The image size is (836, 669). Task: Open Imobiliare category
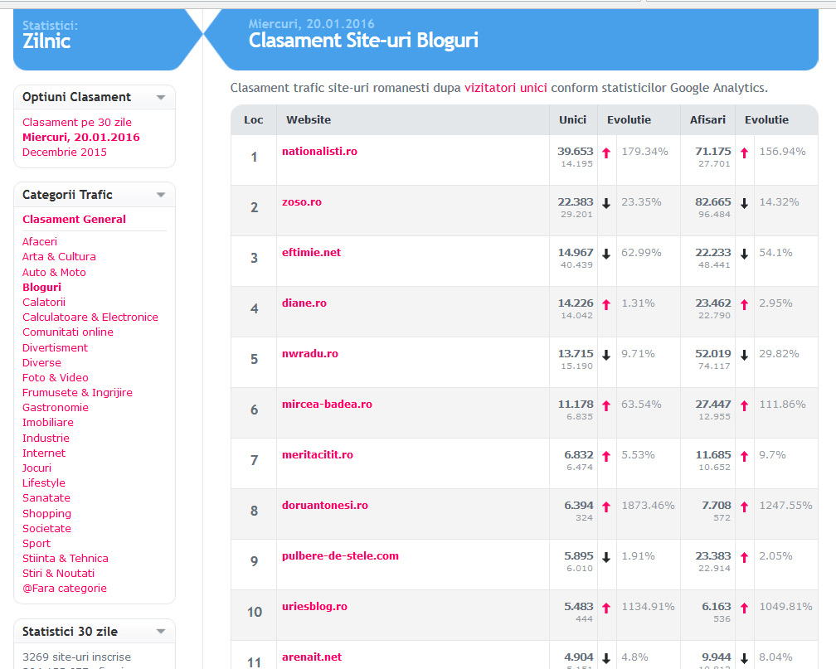[x=48, y=422]
